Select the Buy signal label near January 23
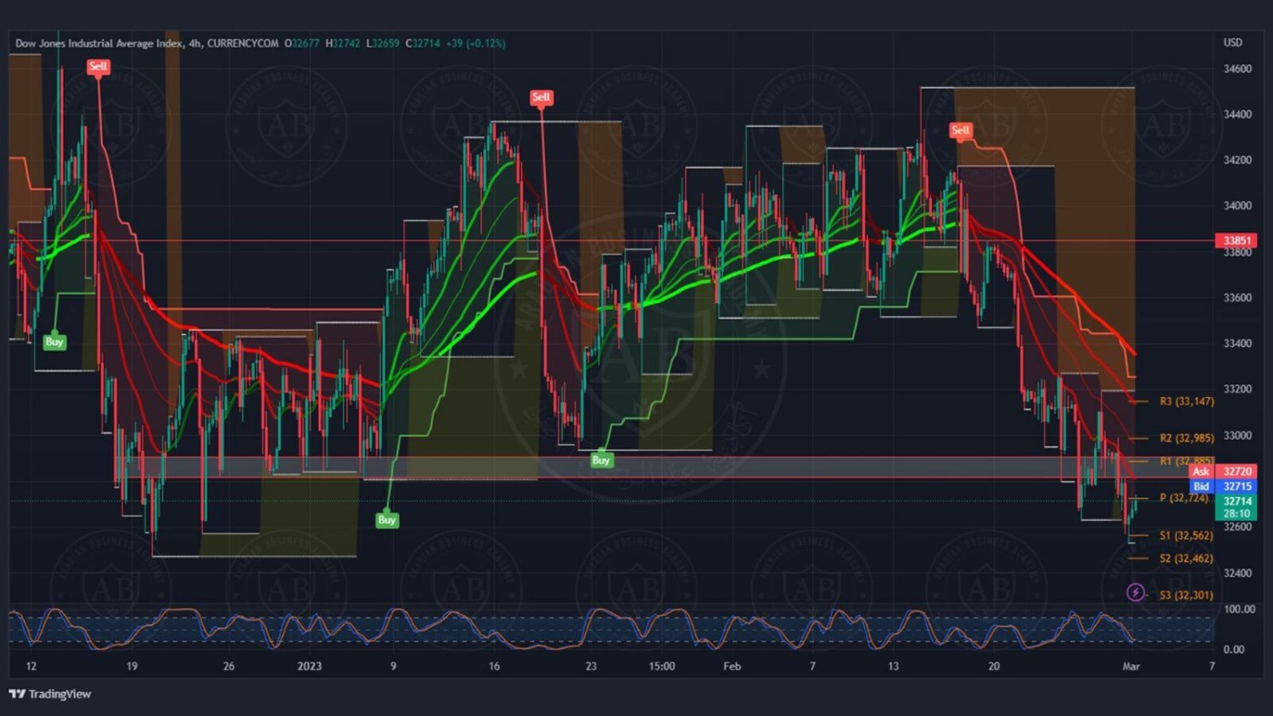Screen dimensions: 1273x716 (601, 460)
